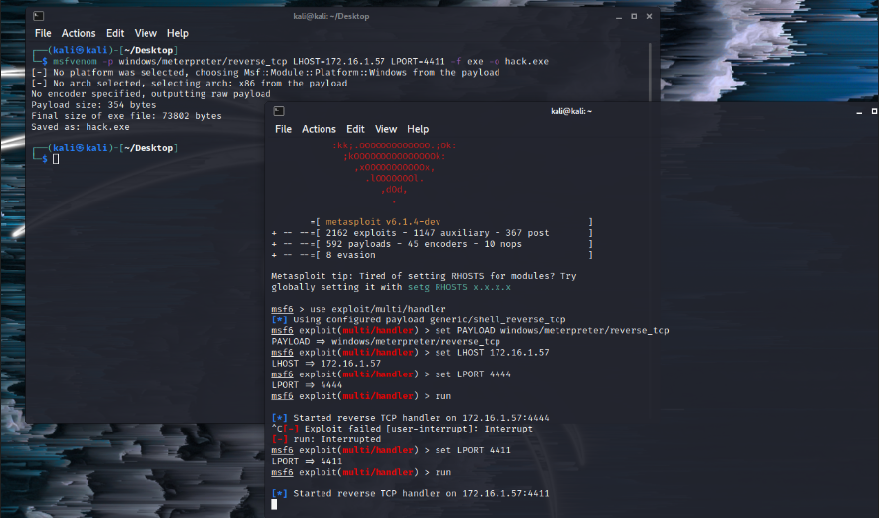Click the back terminal's vertical scrollbar
This screenshot has width=879, height=518.
(650, 73)
